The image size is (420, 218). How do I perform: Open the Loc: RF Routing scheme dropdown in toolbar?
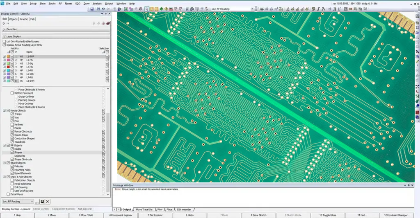click(252, 9)
